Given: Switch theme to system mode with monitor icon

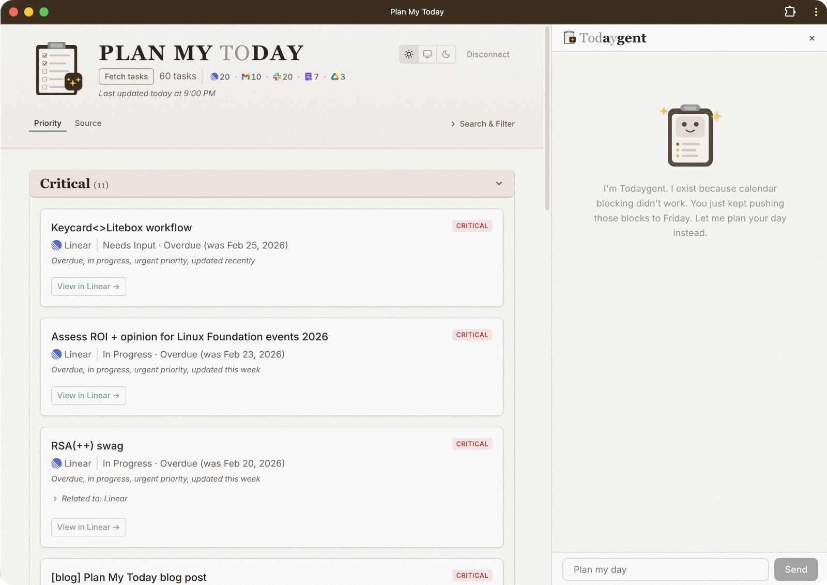Looking at the screenshot, I should click(x=427, y=54).
